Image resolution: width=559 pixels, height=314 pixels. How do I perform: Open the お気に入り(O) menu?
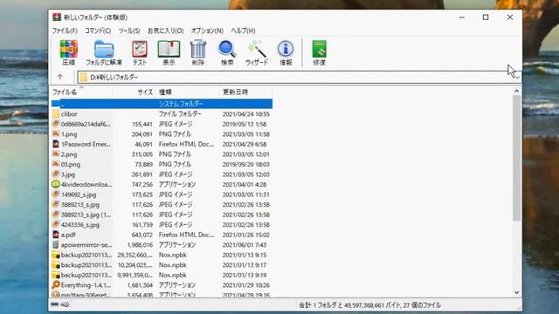coord(165,31)
